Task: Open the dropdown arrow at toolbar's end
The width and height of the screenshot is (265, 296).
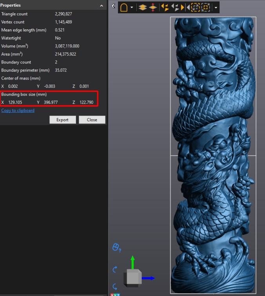Action: [x=216, y=7]
